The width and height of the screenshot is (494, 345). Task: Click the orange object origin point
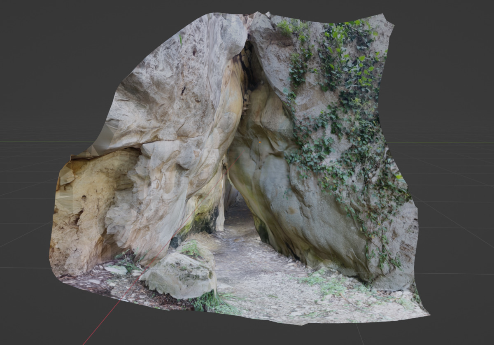(x=260, y=142)
